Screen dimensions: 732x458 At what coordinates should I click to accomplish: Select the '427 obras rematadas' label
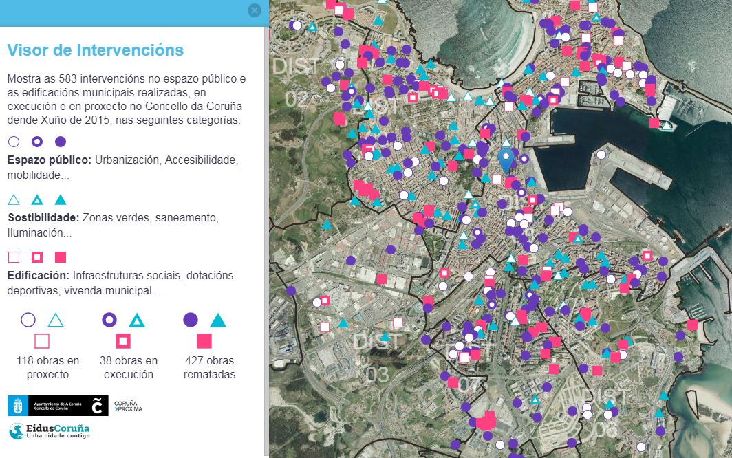(210, 368)
